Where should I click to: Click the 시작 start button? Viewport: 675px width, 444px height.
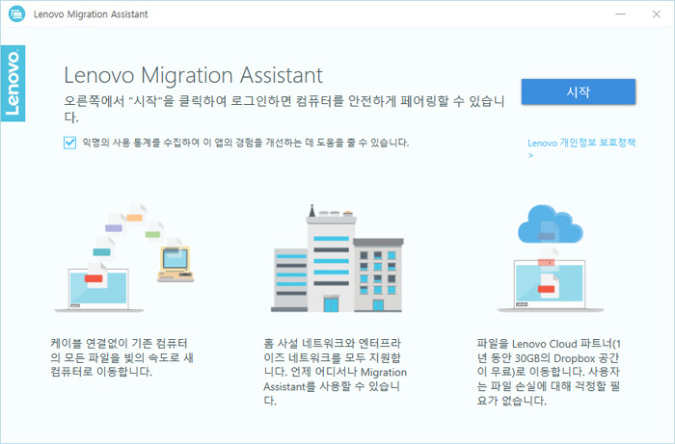point(579,91)
